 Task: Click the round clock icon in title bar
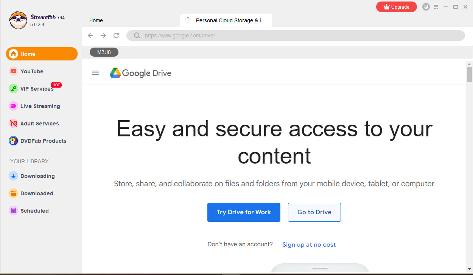pos(426,7)
